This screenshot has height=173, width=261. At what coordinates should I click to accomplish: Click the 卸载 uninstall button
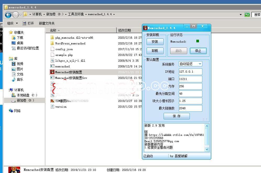155,51
